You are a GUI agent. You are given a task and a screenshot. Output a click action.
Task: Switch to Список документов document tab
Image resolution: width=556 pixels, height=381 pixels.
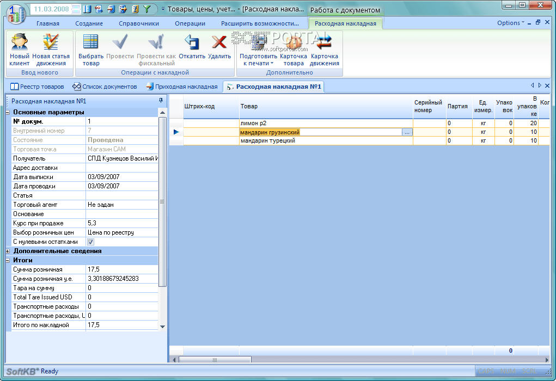click(x=105, y=87)
